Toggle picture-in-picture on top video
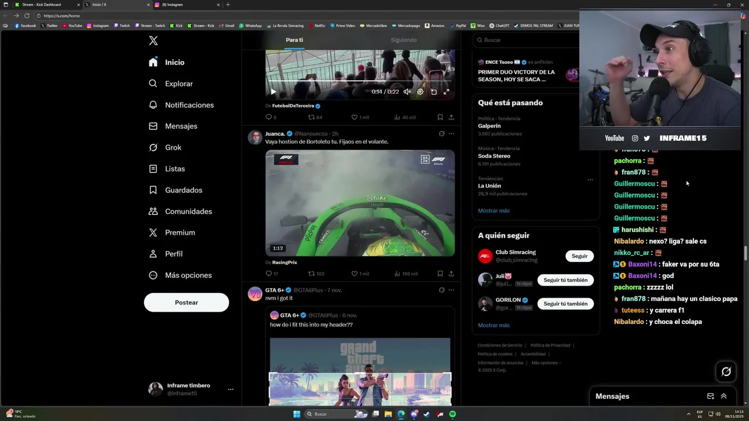749x421 pixels. tap(434, 92)
